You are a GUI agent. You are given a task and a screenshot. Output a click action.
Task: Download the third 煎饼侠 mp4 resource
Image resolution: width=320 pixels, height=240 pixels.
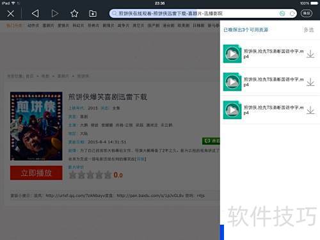tap(310, 110)
